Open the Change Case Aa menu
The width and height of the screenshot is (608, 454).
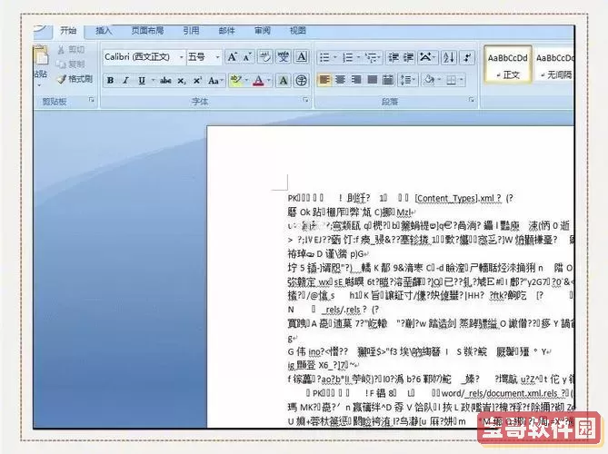click(x=214, y=81)
